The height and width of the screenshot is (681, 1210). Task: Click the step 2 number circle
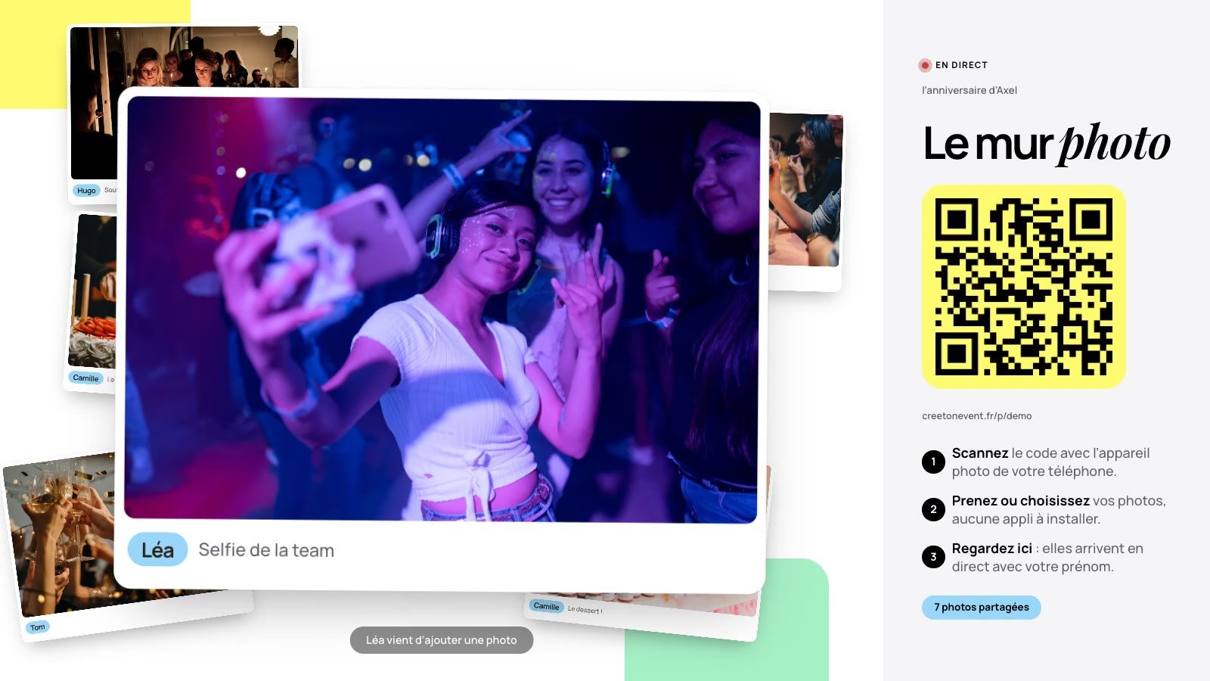pos(933,509)
